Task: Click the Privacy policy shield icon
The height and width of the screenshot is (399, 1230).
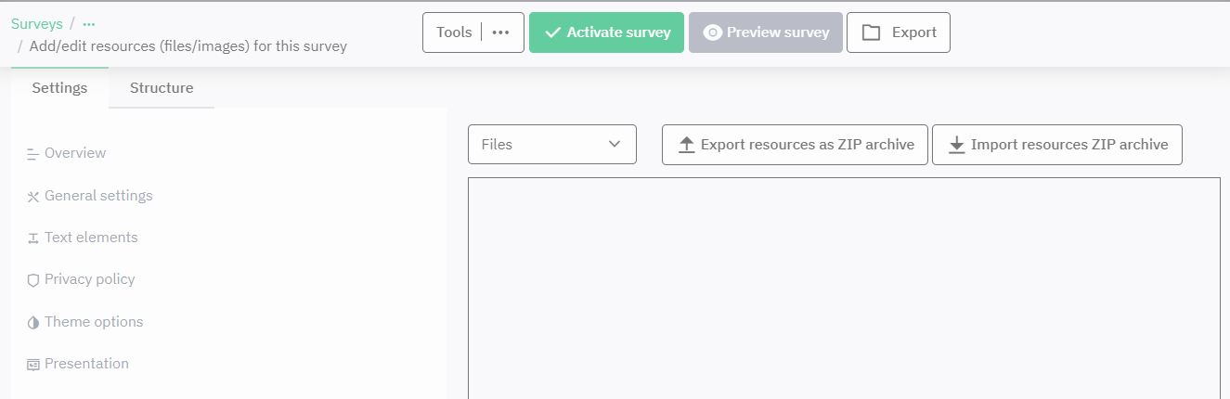Action: [x=33, y=280]
